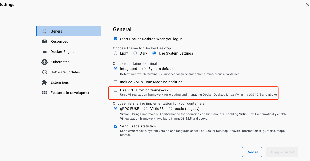310x161 pixels.
Task: Click the Features in development grid icon
Action: click(45, 93)
